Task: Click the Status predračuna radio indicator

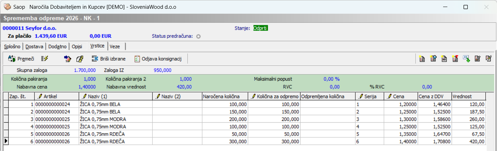Action: click(198, 36)
